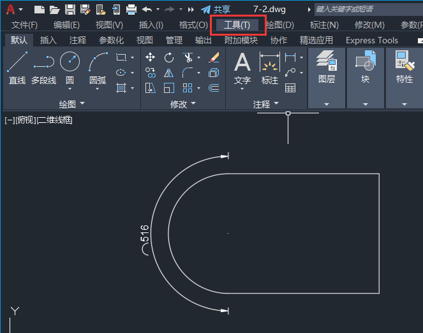Activate the Explode tool
Viewport: 423px width, 333px height.
click(214, 73)
